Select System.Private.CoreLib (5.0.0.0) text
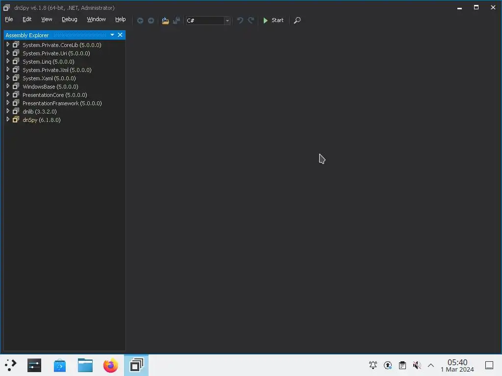 (62, 45)
